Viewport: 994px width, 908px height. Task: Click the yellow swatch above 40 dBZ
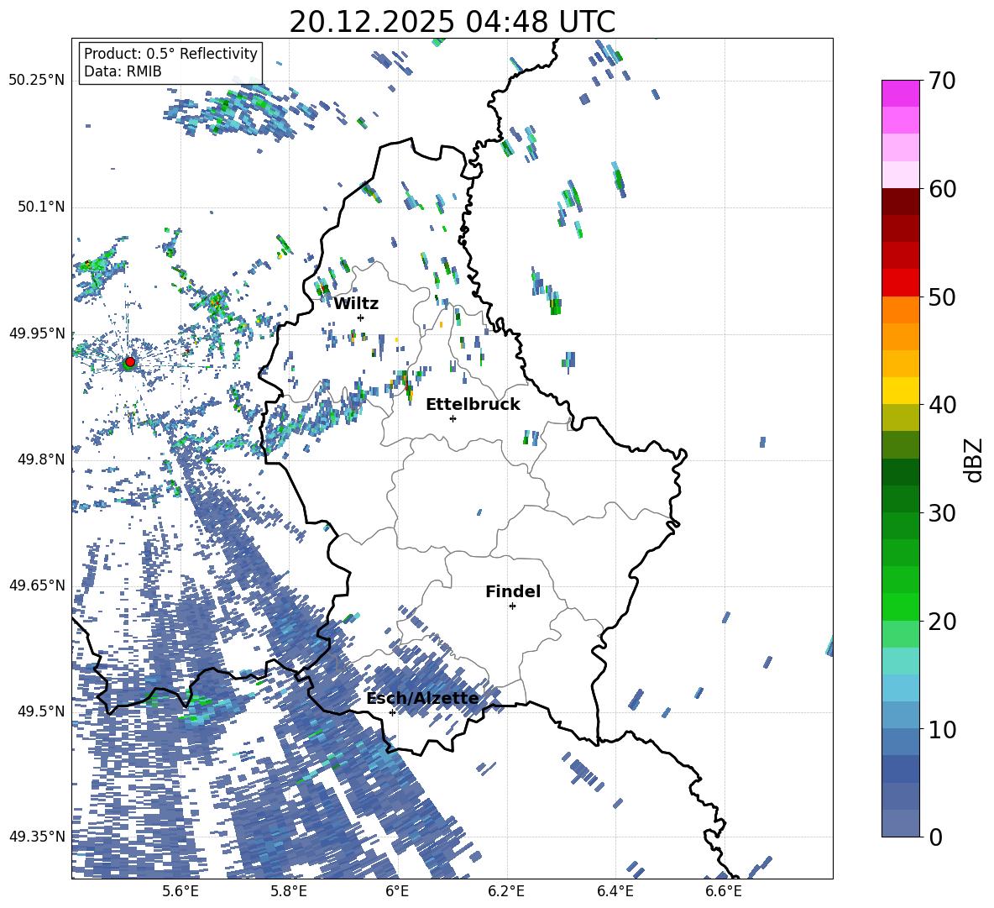click(x=900, y=391)
